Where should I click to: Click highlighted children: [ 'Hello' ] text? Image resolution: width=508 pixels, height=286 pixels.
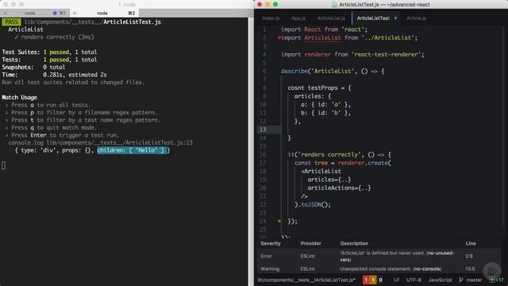click(133, 150)
